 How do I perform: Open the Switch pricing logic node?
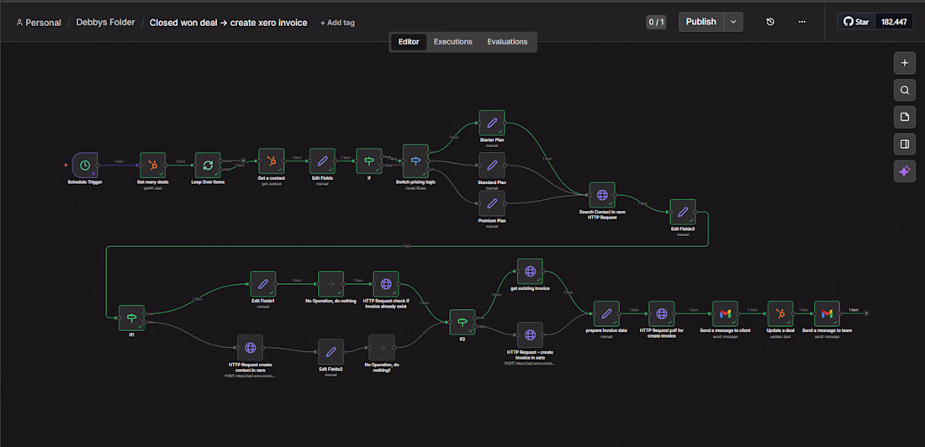click(416, 161)
